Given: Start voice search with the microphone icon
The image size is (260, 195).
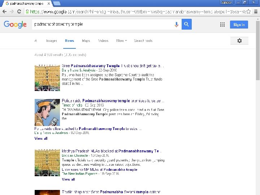Looking at the screenshot, I should point(177,25).
